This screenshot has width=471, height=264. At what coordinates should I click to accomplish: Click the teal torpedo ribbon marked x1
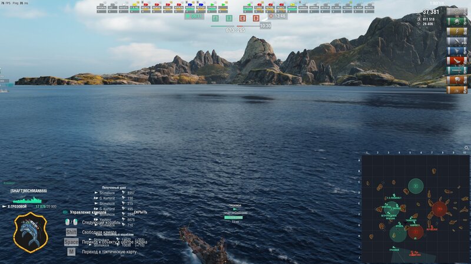[457, 70]
